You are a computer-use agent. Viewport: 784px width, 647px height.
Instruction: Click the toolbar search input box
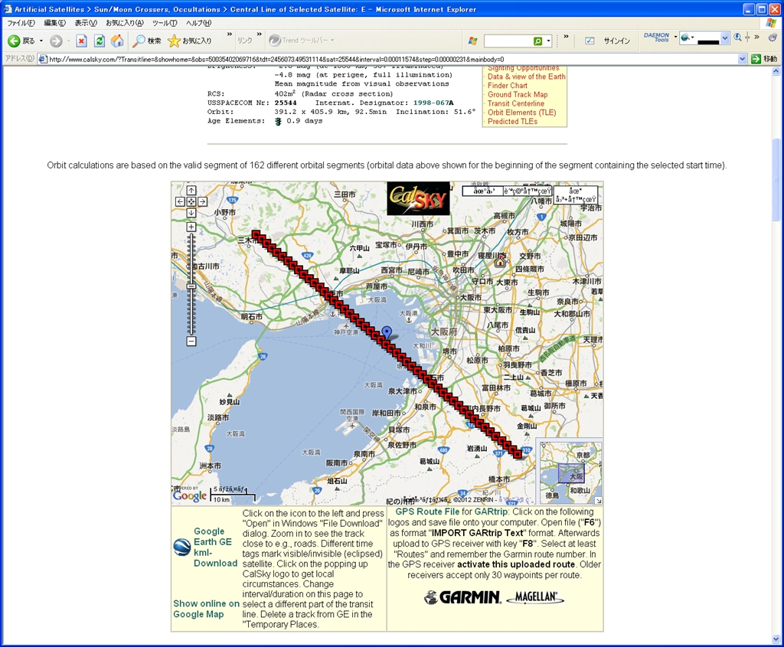coord(508,41)
